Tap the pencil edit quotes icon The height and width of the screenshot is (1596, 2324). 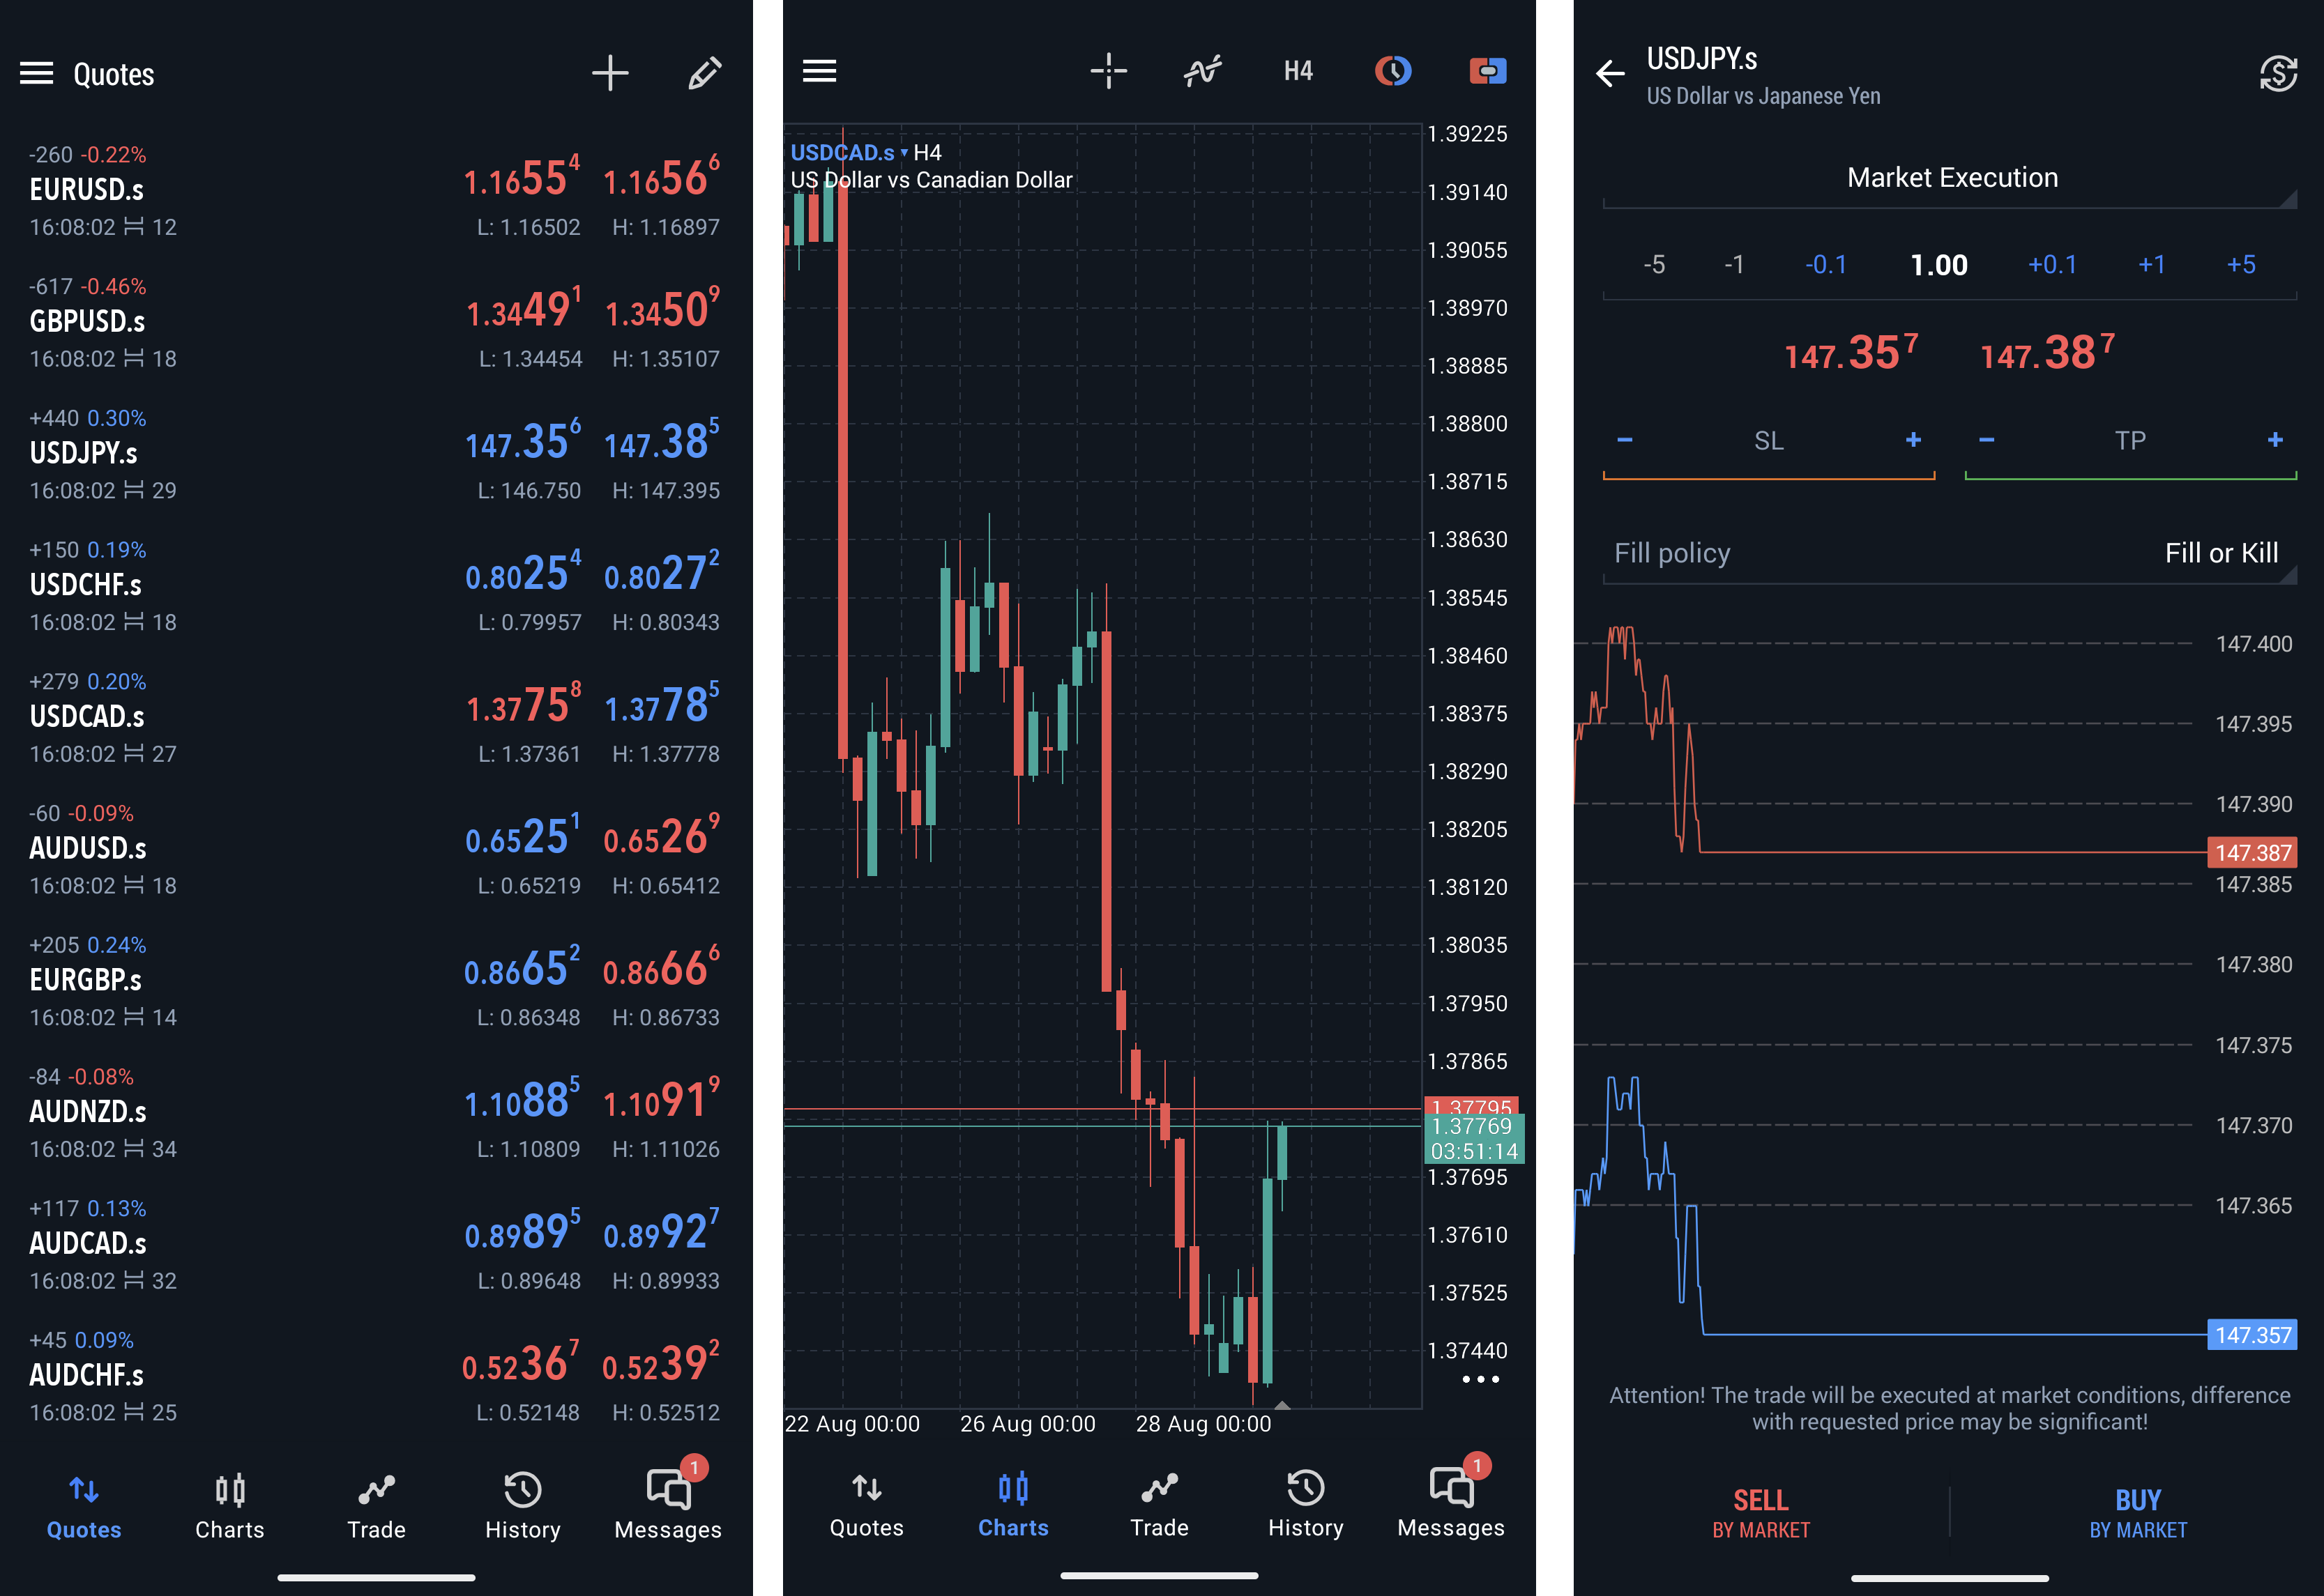click(704, 73)
